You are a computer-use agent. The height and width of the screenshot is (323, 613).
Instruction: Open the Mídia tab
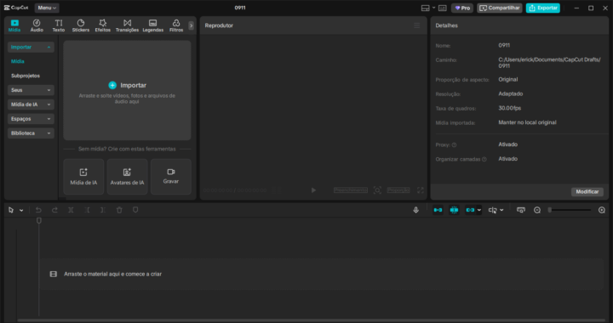14,25
